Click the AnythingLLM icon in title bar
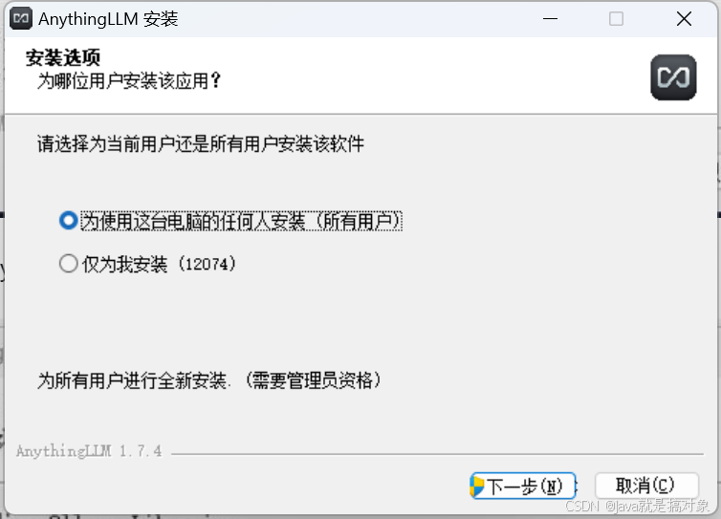Image resolution: width=721 pixels, height=519 pixels. pyautogui.click(x=21, y=18)
